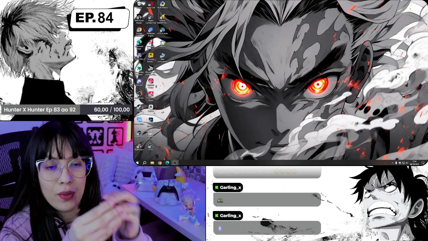Open the Attack Shark desktop shortcut

coord(163,18)
